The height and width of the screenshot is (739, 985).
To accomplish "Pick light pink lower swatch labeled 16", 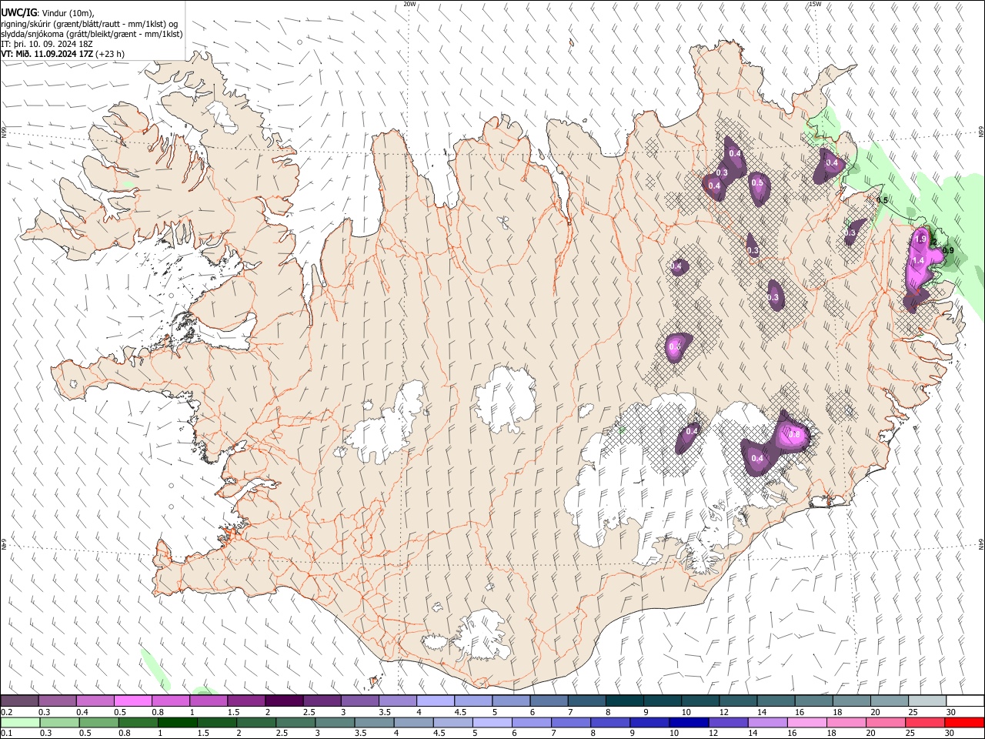I will click(x=806, y=722).
